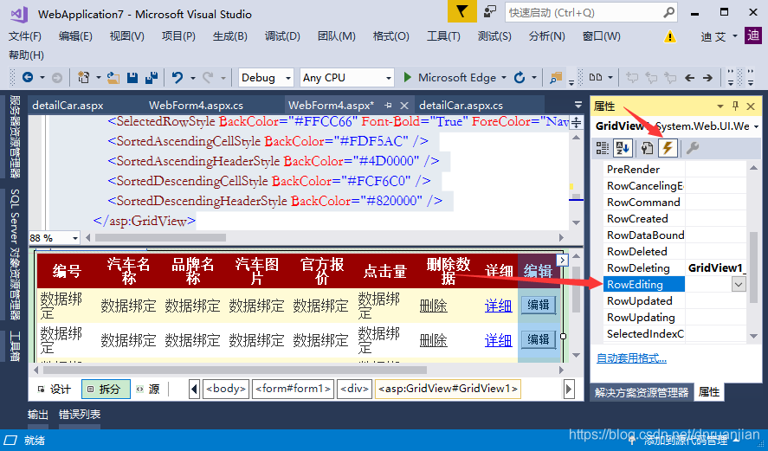Click the refresh browser icon
This screenshot has height=451, width=768.
tap(520, 77)
